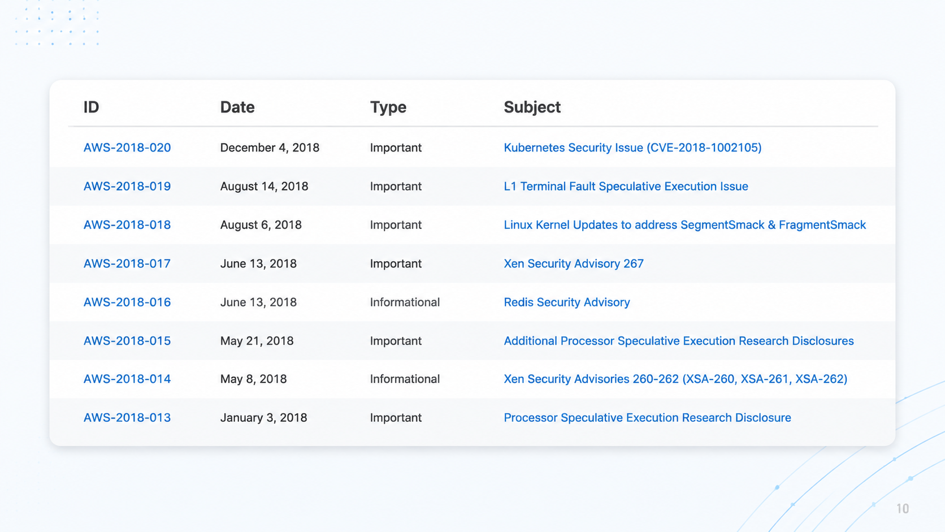Click the Date column header
The image size is (945, 532).
click(x=237, y=107)
